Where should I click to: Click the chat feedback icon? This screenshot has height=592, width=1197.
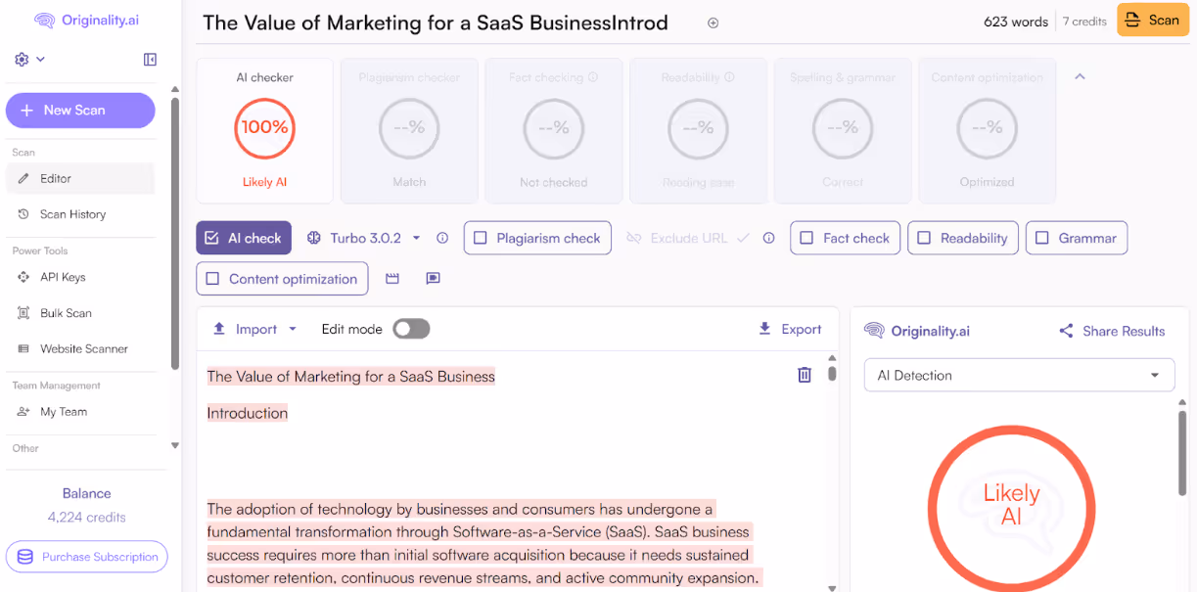(433, 279)
